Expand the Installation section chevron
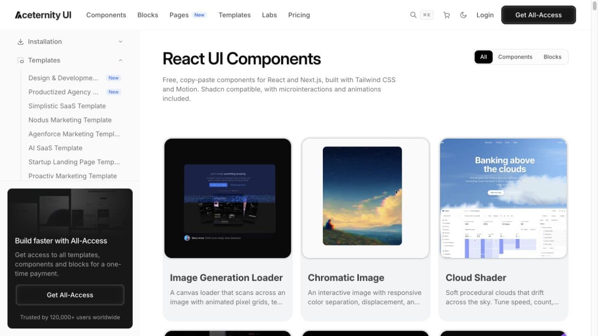 coord(121,42)
